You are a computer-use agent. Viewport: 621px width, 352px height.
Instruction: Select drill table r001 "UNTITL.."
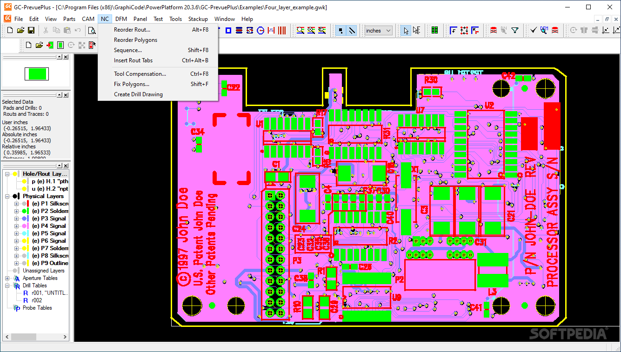pyautogui.click(x=49, y=293)
